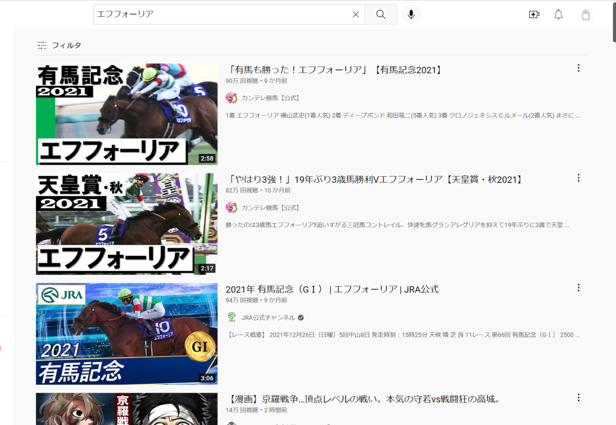Open JRA公式チャンネル channel name
Image resolution: width=616 pixels, height=425 pixels.
pyautogui.click(x=268, y=318)
